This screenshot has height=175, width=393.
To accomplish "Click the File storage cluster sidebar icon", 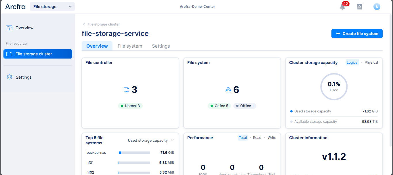I will 9,54.
